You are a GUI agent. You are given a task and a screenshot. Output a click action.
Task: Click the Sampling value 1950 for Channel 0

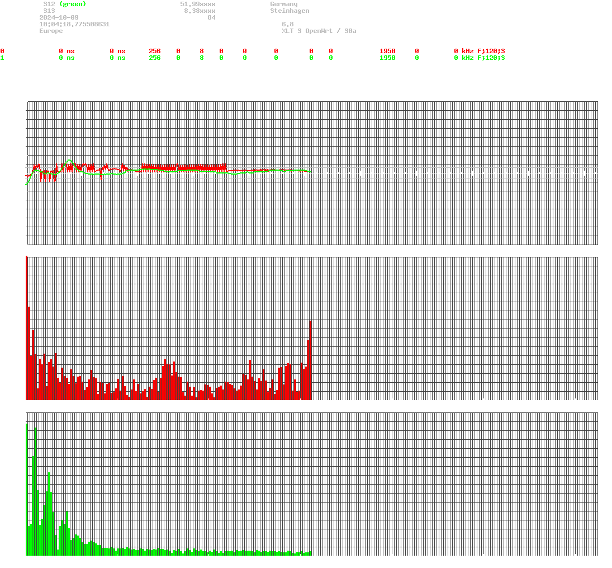[x=388, y=51]
